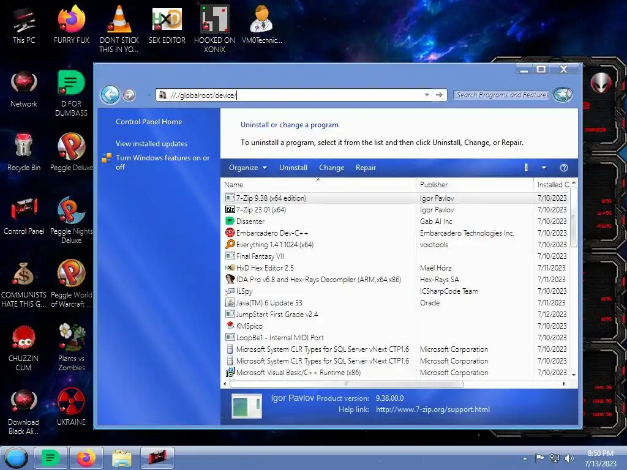Image resolution: width=627 pixels, height=470 pixels.
Task: Click the address bar path field
Action: click(296, 95)
